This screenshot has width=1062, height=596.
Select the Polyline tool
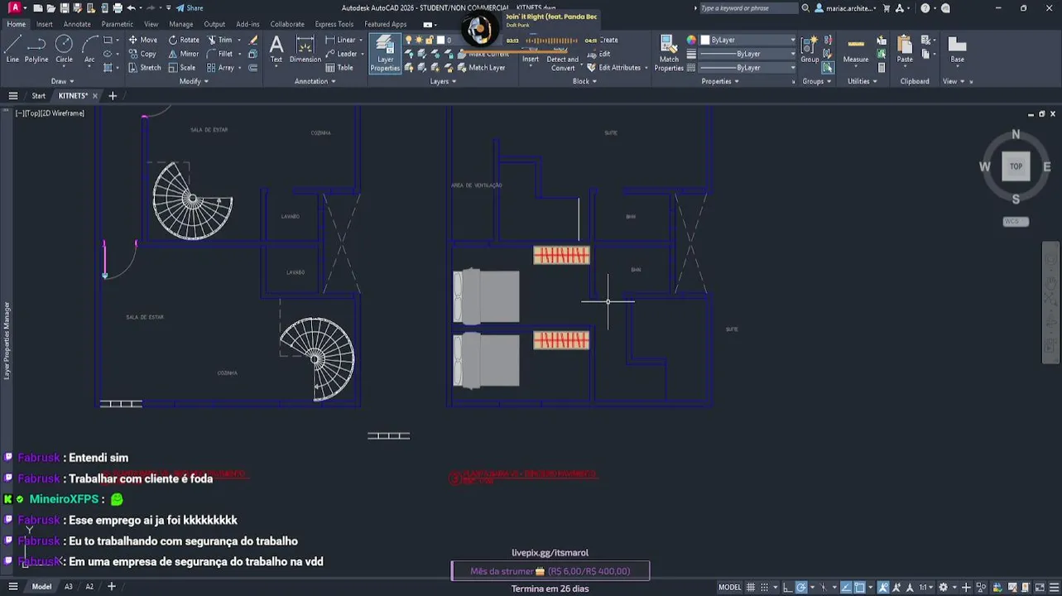coord(36,49)
